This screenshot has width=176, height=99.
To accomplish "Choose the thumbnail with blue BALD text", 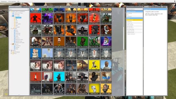I will (106, 77).
